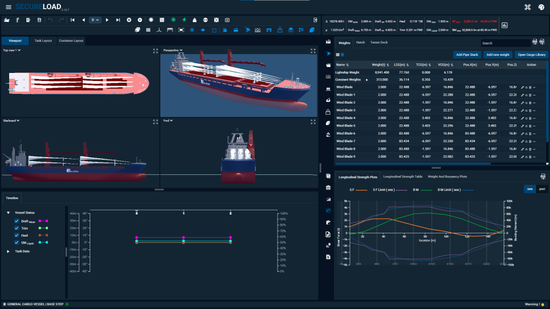Jump to the first step using skip-back control
This screenshot has height=309, width=550.
pyautogui.click(x=73, y=20)
